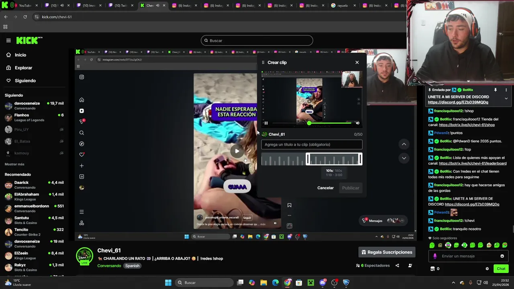Viewport: 514px width, 289px height.
Task: Click Instagram create plus icon
Action: tap(82, 166)
